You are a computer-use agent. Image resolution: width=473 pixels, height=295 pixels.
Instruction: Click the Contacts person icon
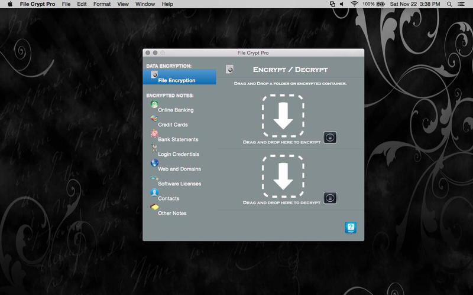(x=154, y=192)
